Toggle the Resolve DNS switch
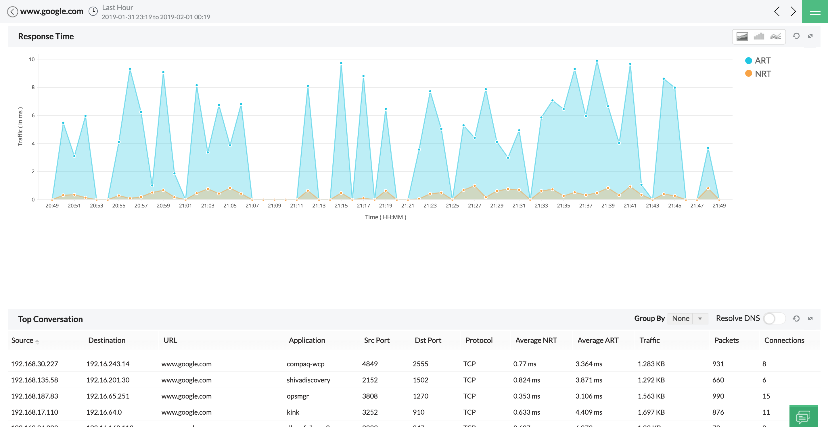The image size is (828, 427). (x=774, y=318)
